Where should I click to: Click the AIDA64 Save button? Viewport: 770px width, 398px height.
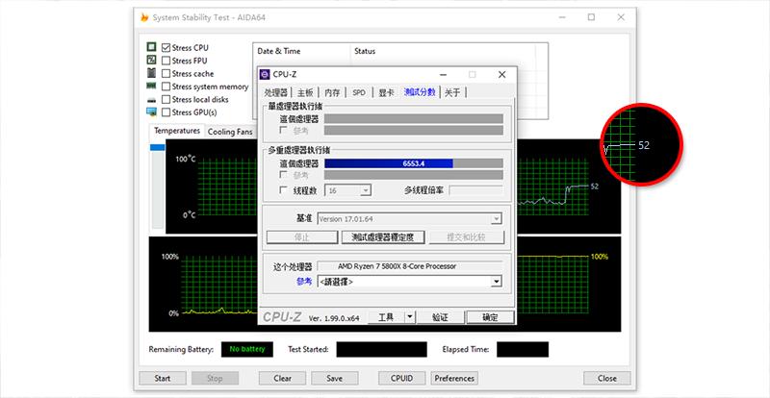(x=334, y=379)
